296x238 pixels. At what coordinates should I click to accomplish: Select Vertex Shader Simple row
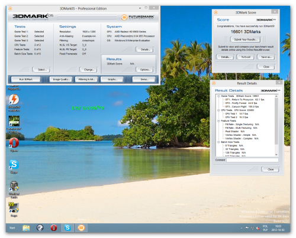click(241, 135)
